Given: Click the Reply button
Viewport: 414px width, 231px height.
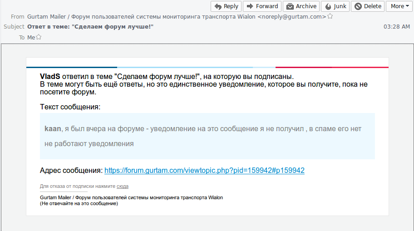Looking at the screenshot, I should (x=226, y=6).
